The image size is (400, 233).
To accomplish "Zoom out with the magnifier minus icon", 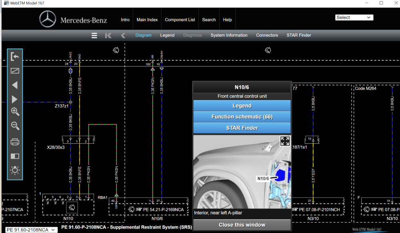I will [x=15, y=126].
